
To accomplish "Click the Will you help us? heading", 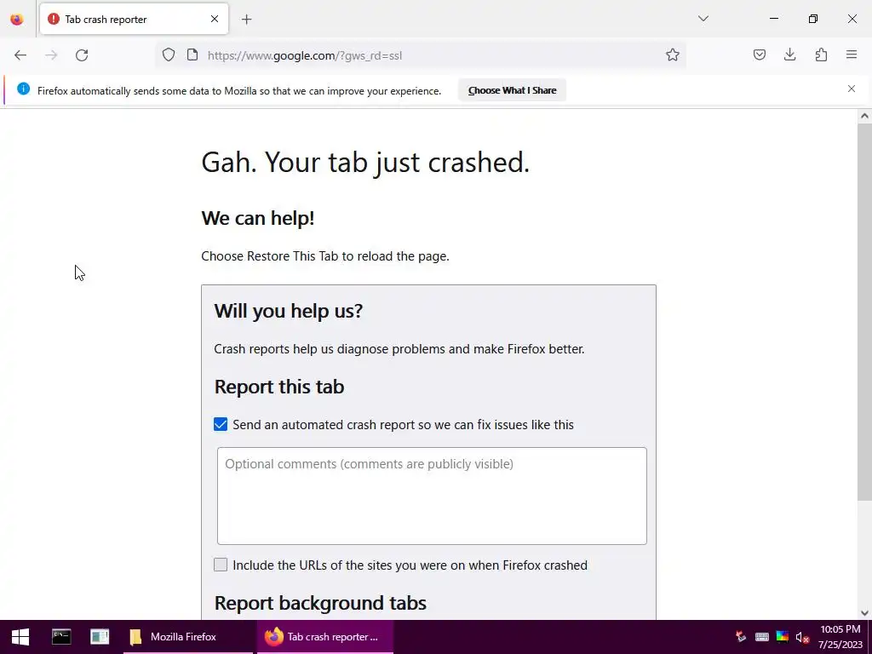I will coord(288,311).
